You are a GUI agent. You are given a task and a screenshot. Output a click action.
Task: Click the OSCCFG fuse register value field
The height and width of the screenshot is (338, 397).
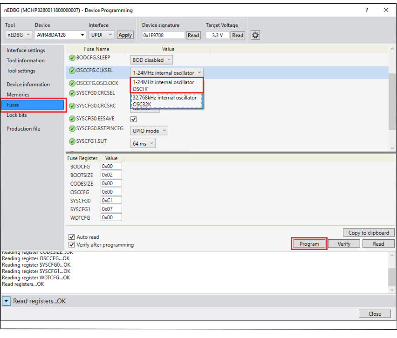pyautogui.click(x=111, y=192)
